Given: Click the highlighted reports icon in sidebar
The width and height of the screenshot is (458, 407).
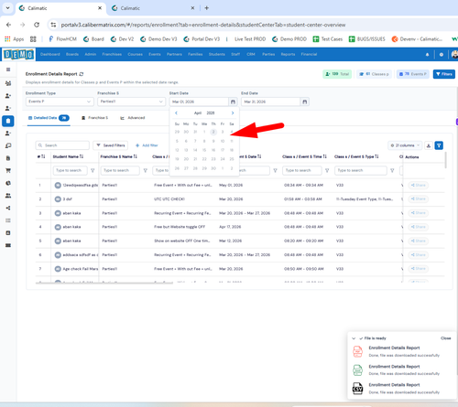Looking at the screenshot, I should [8, 121].
